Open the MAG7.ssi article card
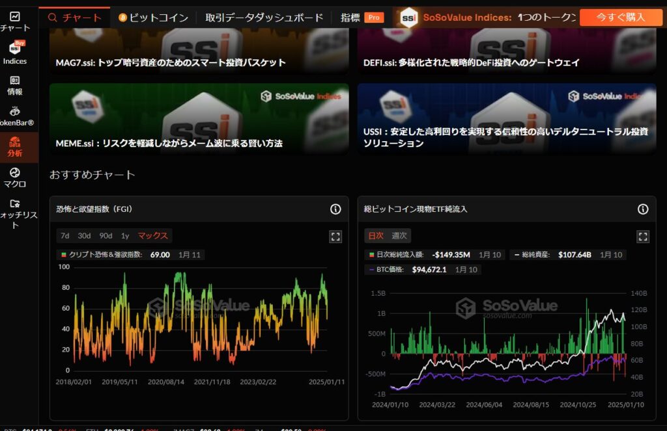This screenshot has width=667, height=431. coord(199,51)
